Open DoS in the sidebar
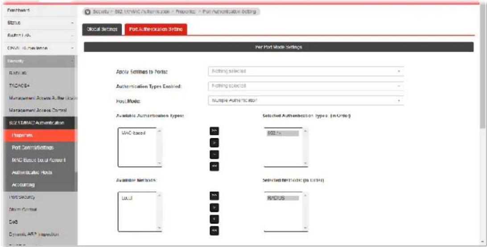 click(x=40, y=222)
